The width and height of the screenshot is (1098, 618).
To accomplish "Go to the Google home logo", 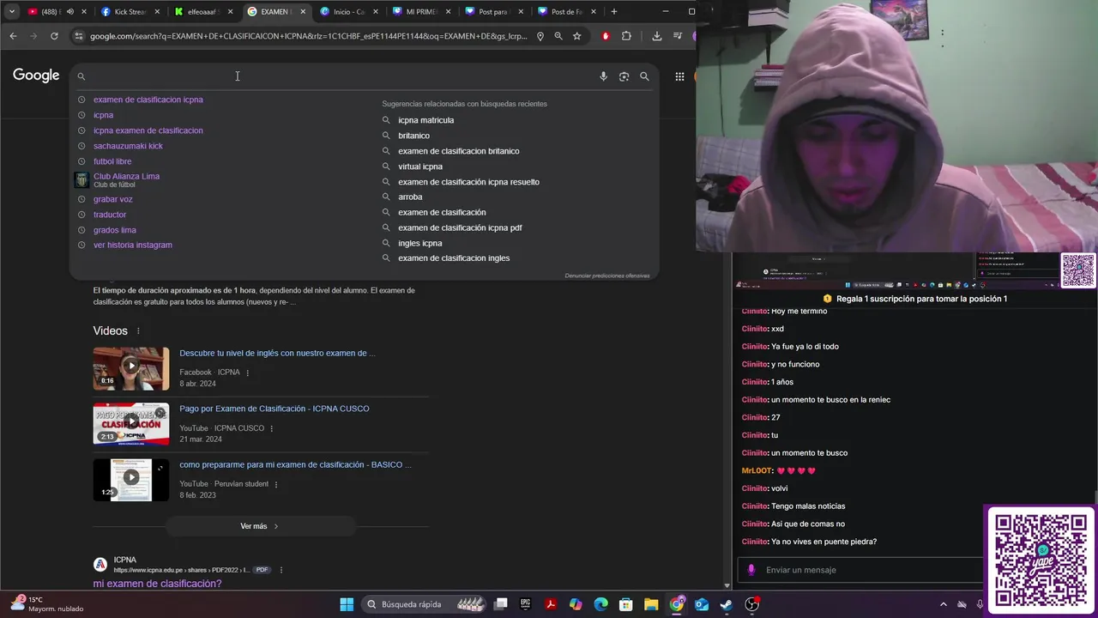I will (x=36, y=76).
